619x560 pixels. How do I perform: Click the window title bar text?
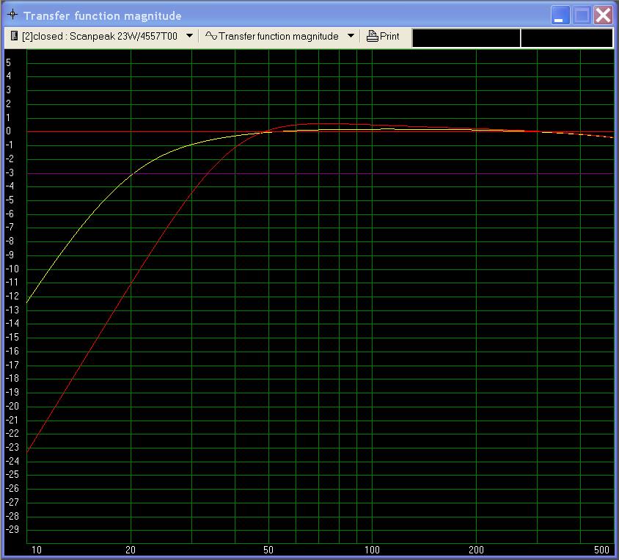click(103, 15)
